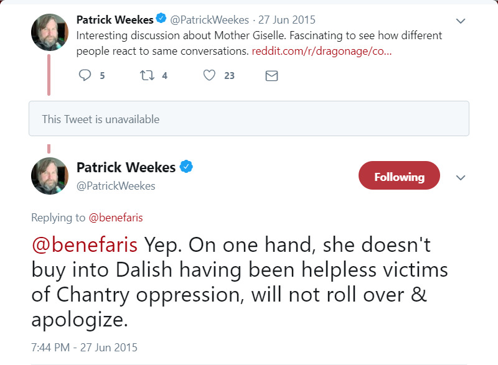The image size is (498, 365).
Task: Open Patrick Weekes name in top tweet
Action: 115,19
